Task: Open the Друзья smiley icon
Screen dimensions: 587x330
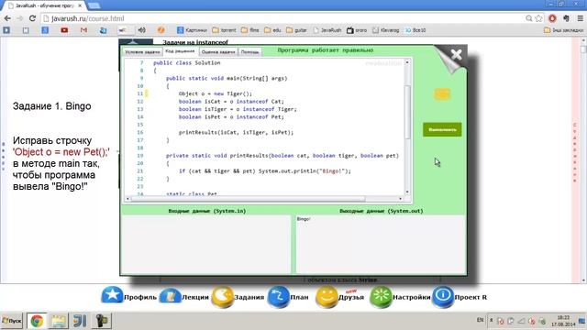Action: point(327,297)
